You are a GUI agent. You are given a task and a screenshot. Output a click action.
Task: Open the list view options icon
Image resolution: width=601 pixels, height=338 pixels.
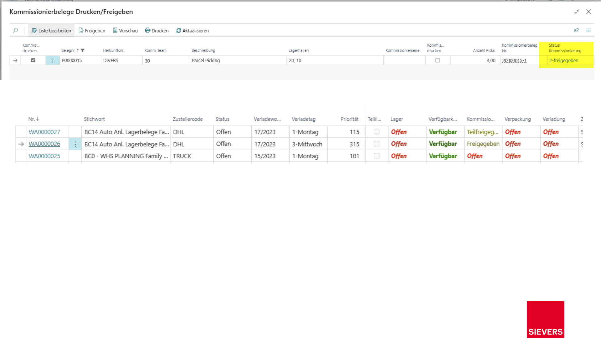pyautogui.click(x=588, y=30)
